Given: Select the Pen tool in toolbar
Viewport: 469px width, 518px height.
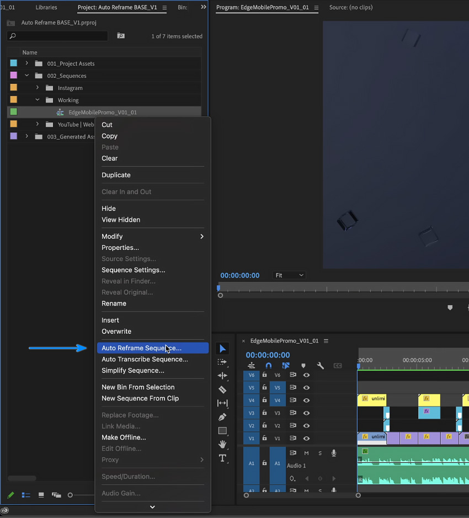Looking at the screenshot, I should (x=222, y=417).
